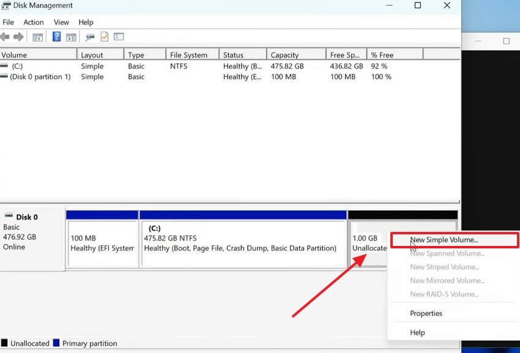Minimize the background window on the right

tap(478, 41)
